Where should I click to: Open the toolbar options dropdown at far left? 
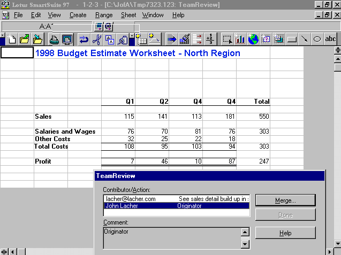3,39
